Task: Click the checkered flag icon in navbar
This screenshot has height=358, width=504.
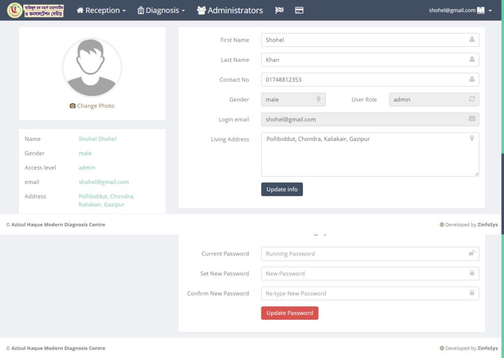Action: coord(279,10)
